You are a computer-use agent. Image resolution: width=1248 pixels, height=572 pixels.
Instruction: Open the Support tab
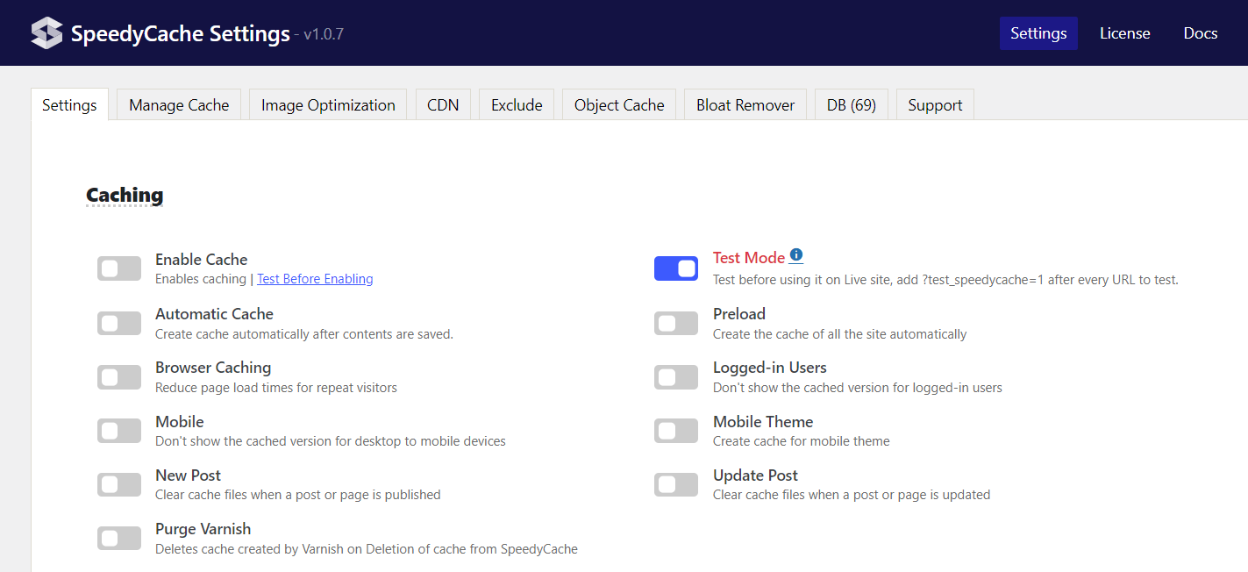tap(935, 104)
